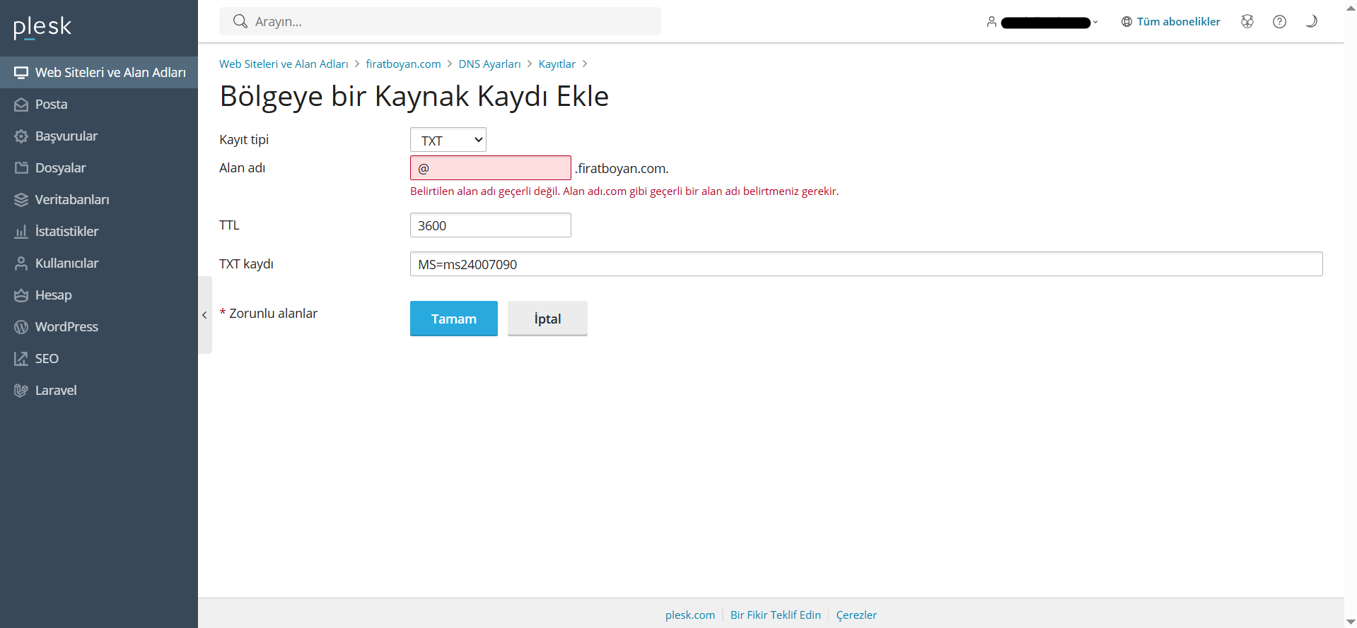Toggle dark mode moon icon

tap(1311, 21)
